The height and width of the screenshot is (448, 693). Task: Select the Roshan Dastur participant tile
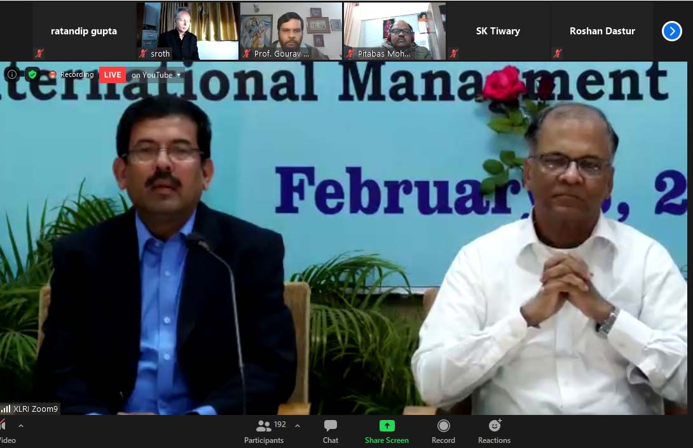[x=602, y=31]
